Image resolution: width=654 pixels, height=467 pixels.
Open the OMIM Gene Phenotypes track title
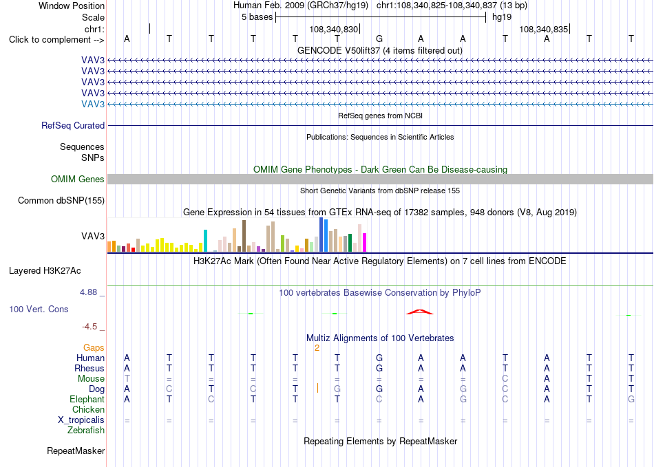[380, 170]
